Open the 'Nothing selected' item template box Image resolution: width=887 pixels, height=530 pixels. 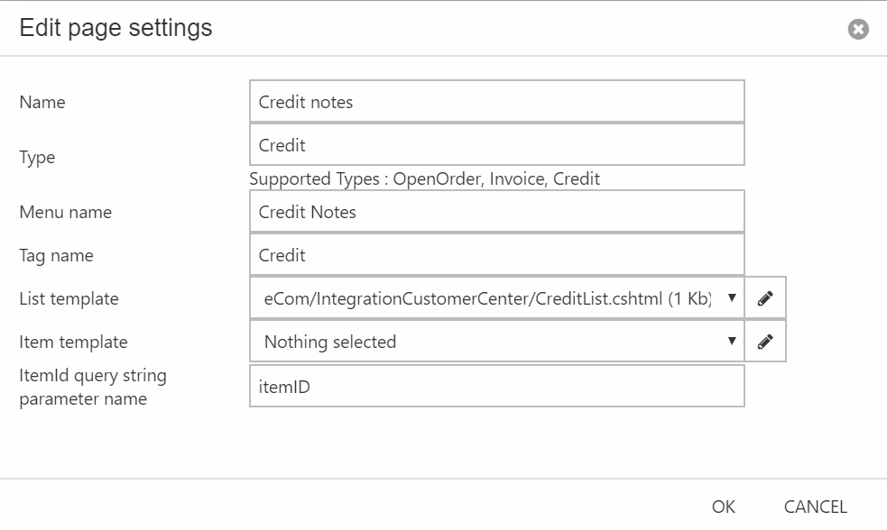coord(497,342)
